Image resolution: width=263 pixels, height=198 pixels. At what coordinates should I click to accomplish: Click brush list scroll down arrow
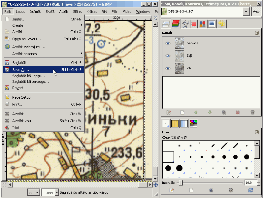(x=257, y=176)
